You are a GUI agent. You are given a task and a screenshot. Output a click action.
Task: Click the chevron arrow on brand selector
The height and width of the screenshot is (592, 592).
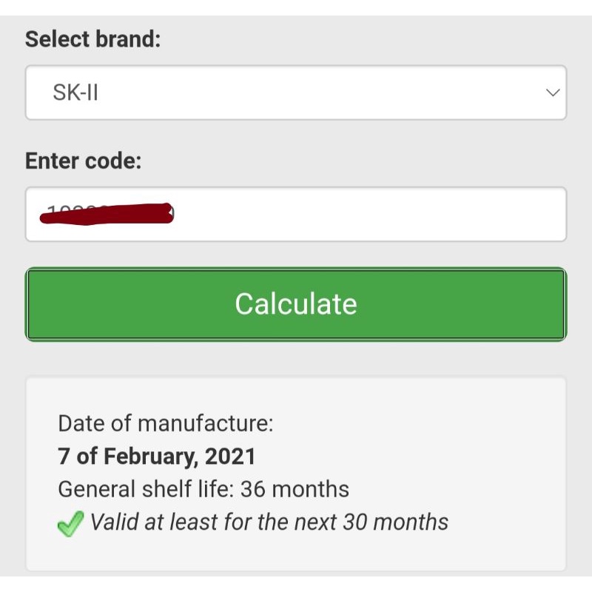coord(551,92)
